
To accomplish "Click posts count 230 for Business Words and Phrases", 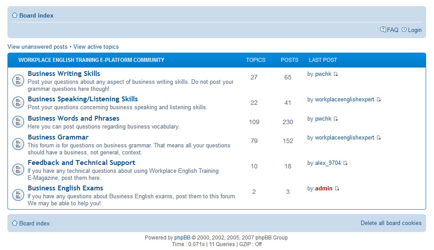I will pyautogui.click(x=287, y=122).
